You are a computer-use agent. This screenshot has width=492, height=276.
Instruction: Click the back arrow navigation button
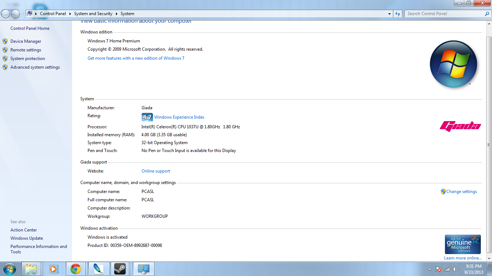6,14
